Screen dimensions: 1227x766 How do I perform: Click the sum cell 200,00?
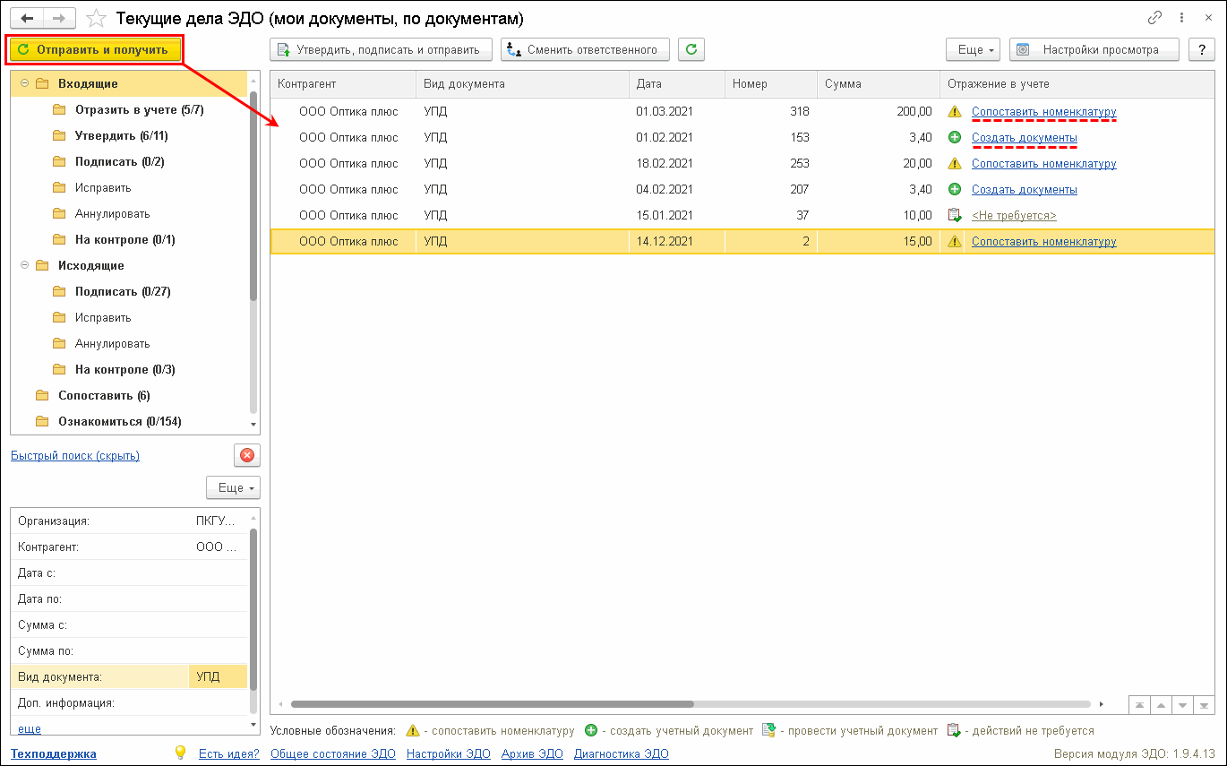pos(879,112)
